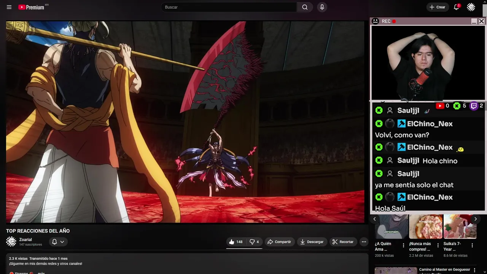Open options menu for ¿A Quién Ama

404,245
